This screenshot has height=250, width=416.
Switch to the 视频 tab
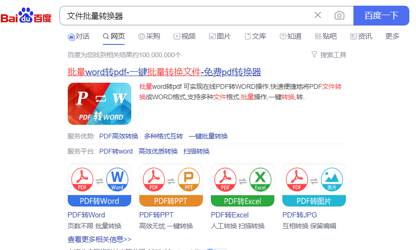[x=185, y=36]
